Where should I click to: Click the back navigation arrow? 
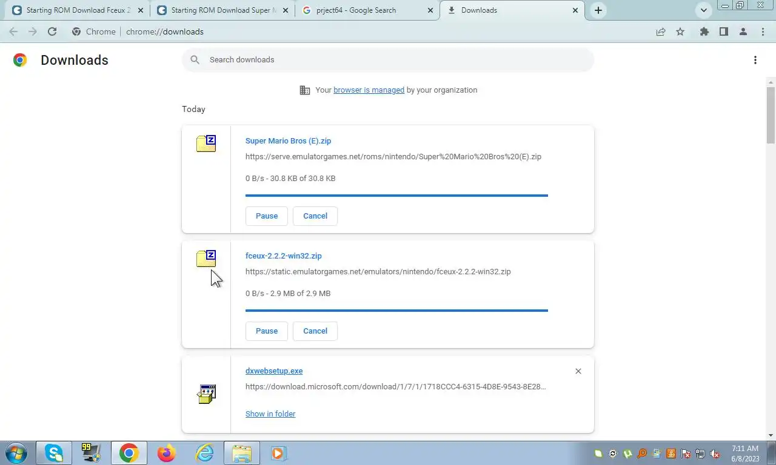[x=13, y=31]
